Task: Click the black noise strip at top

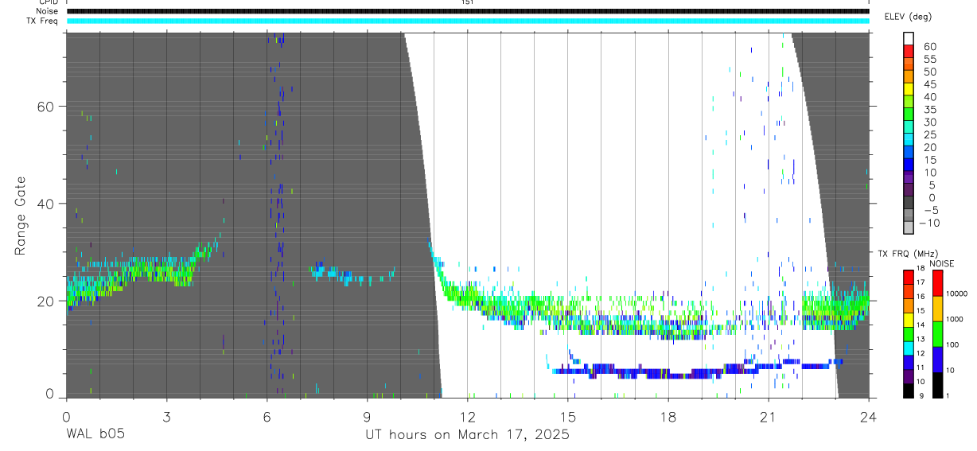Action: 468,11
